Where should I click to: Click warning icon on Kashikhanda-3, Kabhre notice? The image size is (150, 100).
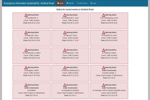click(26, 50)
